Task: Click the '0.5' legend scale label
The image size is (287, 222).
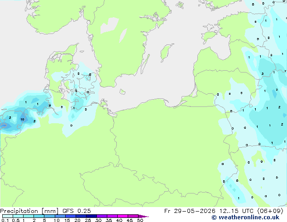Action: point(16,220)
